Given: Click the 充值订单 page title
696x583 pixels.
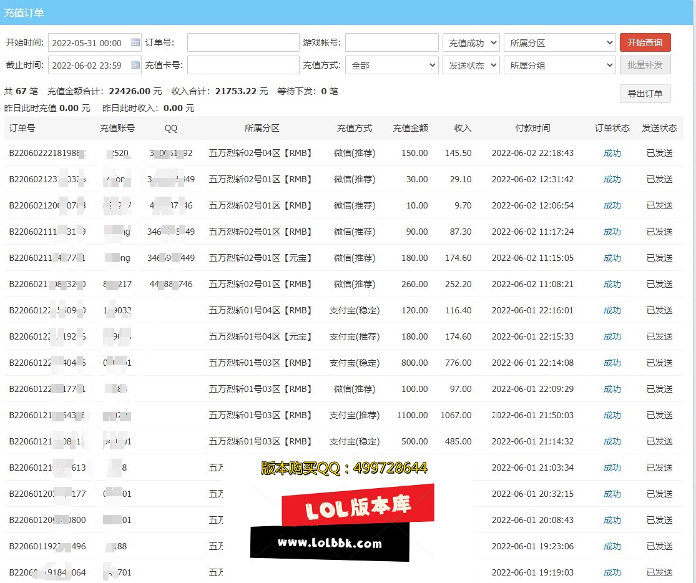Looking at the screenshot, I should coord(24,13).
